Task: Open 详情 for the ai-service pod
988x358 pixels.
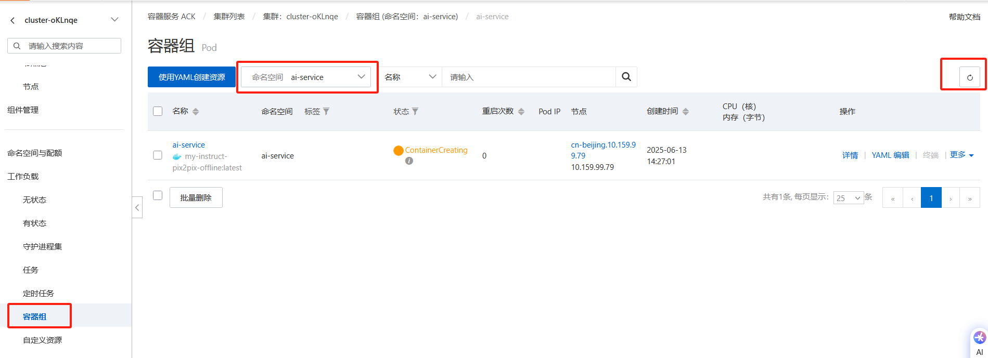Action: click(850, 155)
